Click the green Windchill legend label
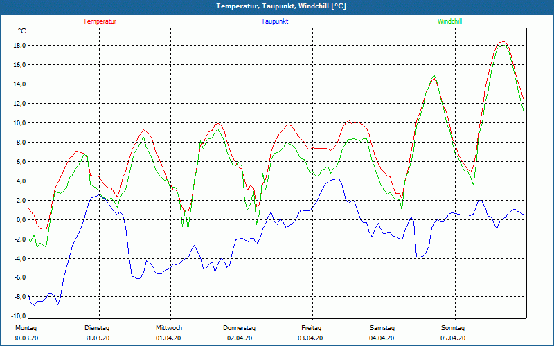The image size is (554, 346). click(x=449, y=21)
